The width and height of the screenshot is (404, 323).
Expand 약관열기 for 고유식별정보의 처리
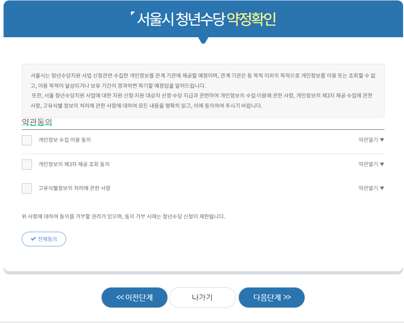tap(371, 188)
